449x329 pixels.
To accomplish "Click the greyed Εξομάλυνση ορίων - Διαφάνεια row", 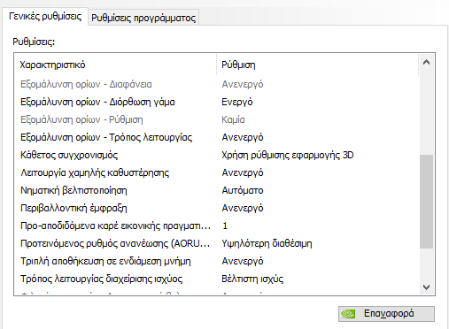I will [217, 84].
